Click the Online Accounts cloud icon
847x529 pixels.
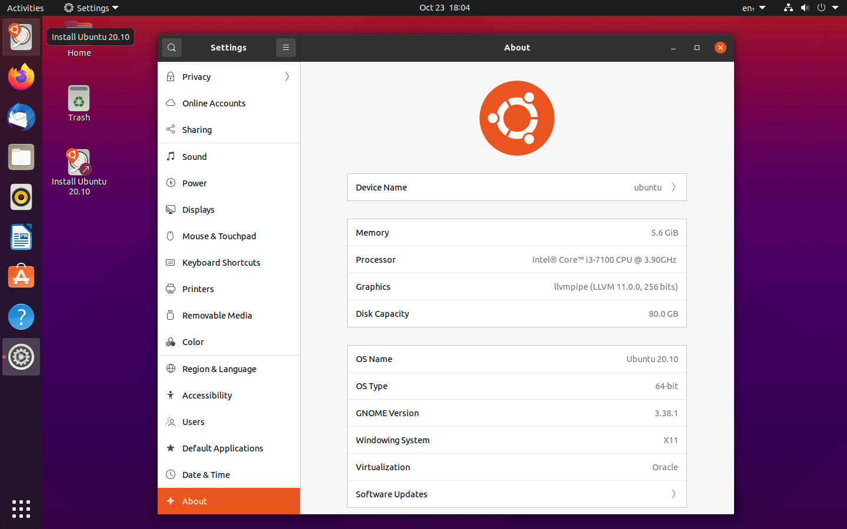(x=171, y=103)
